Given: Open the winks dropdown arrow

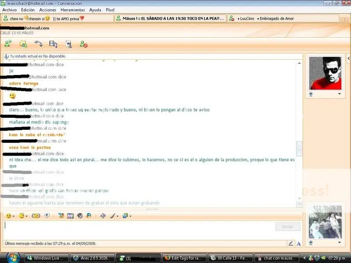Looking at the screenshot, I should click(27, 216).
